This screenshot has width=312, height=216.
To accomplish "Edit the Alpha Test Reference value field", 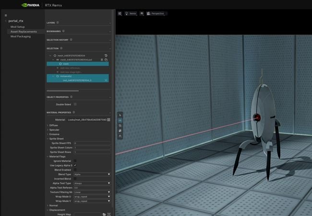I will 92,188.
